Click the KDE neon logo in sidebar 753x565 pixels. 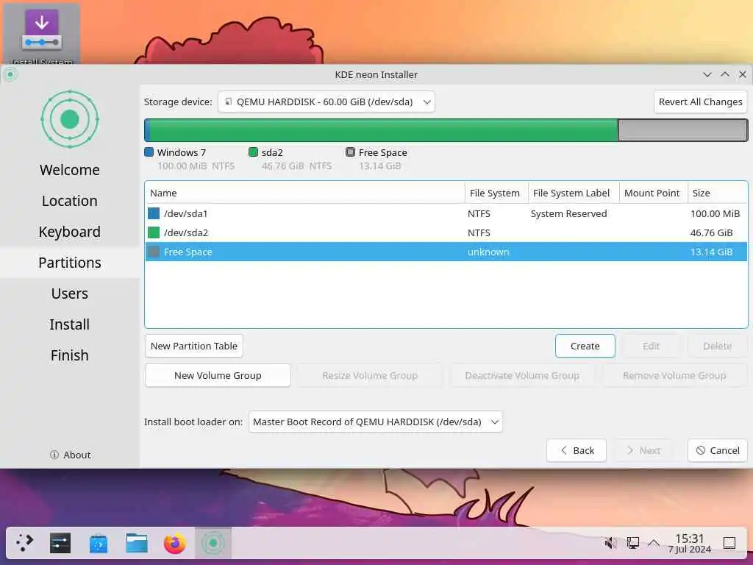click(x=70, y=119)
